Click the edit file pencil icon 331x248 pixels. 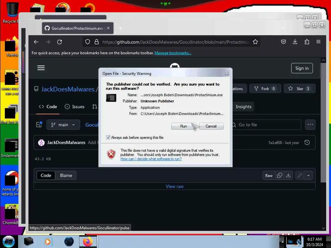coord(300,175)
